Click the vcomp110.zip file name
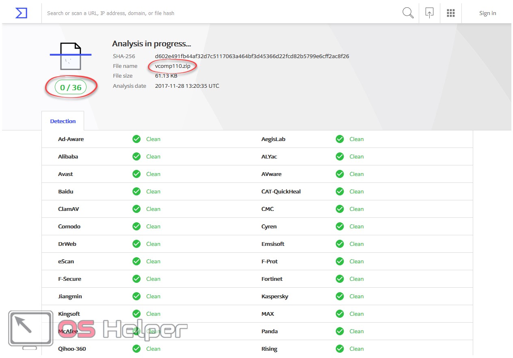The image size is (513, 358). click(172, 66)
